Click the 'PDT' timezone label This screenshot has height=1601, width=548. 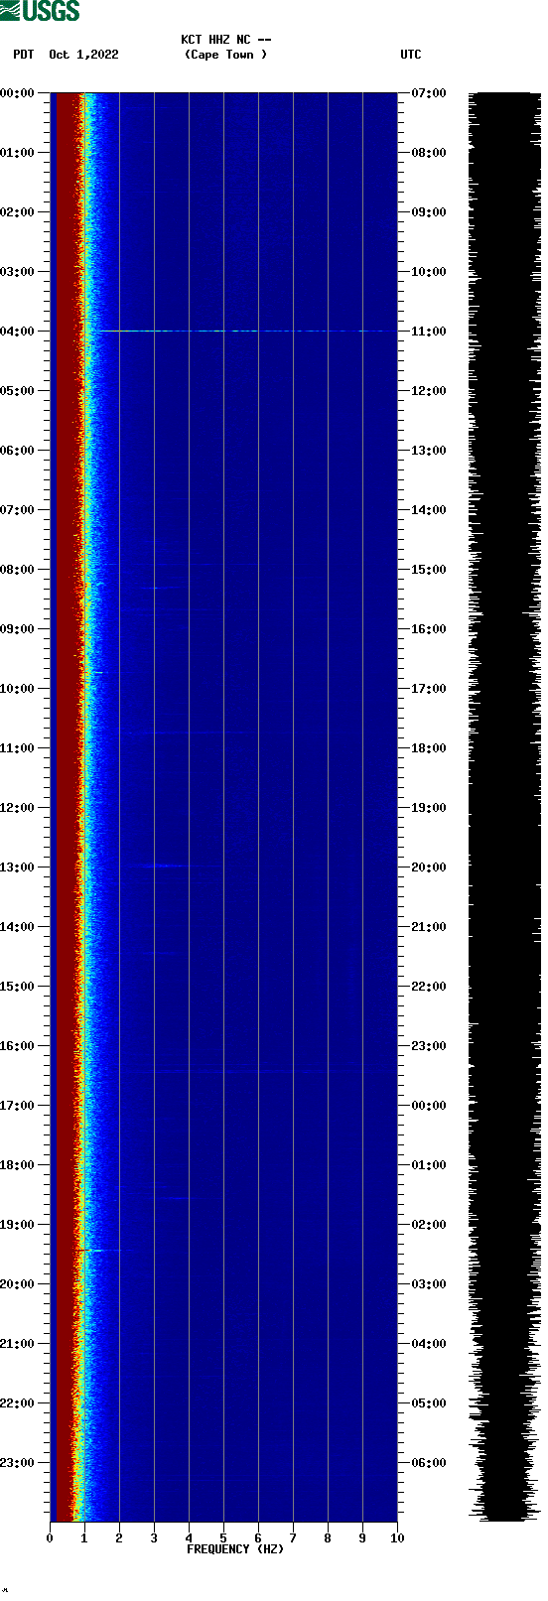[x=23, y=55]
